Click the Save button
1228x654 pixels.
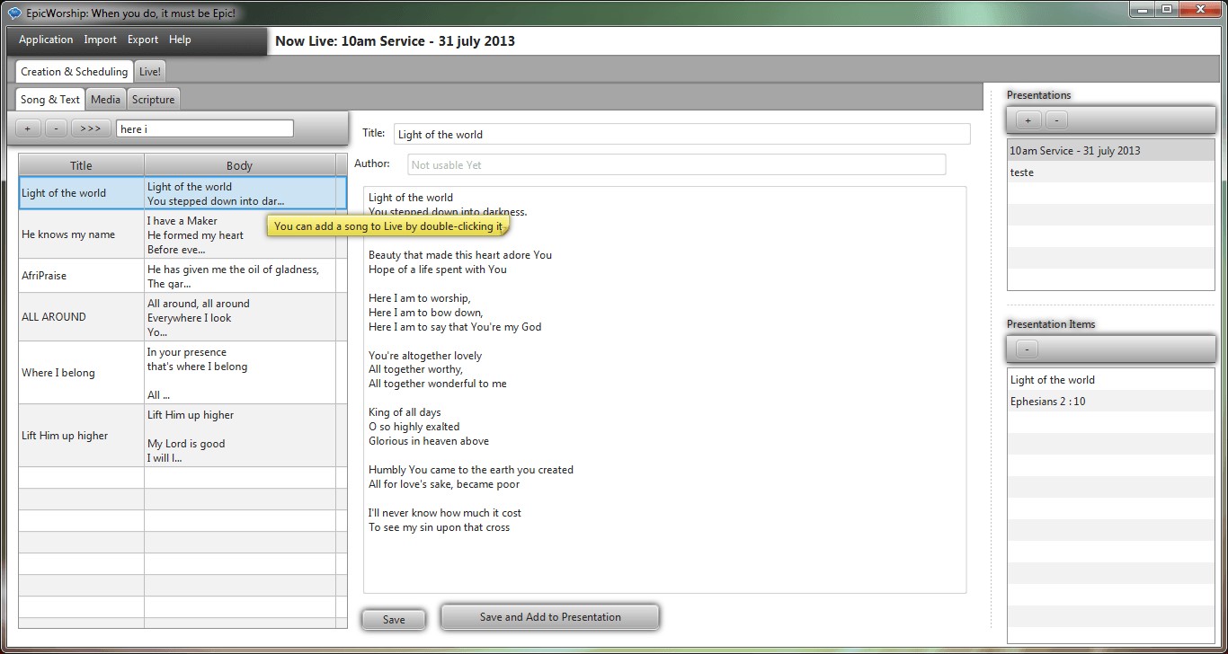[394, 619]
